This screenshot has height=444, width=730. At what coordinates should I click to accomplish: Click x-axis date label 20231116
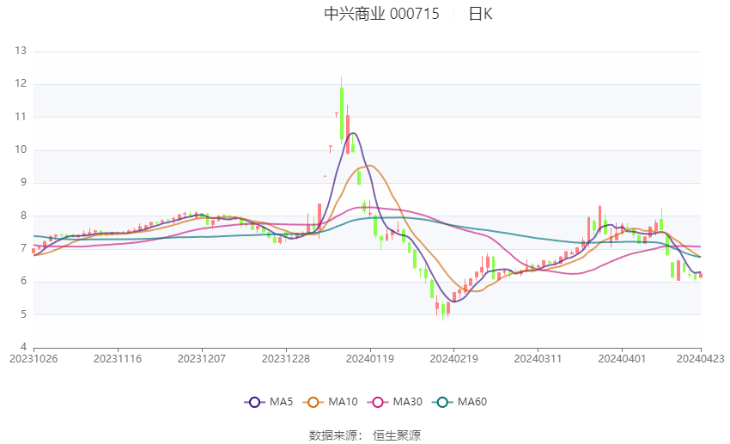pyautogui.click(x=118, y=359)
